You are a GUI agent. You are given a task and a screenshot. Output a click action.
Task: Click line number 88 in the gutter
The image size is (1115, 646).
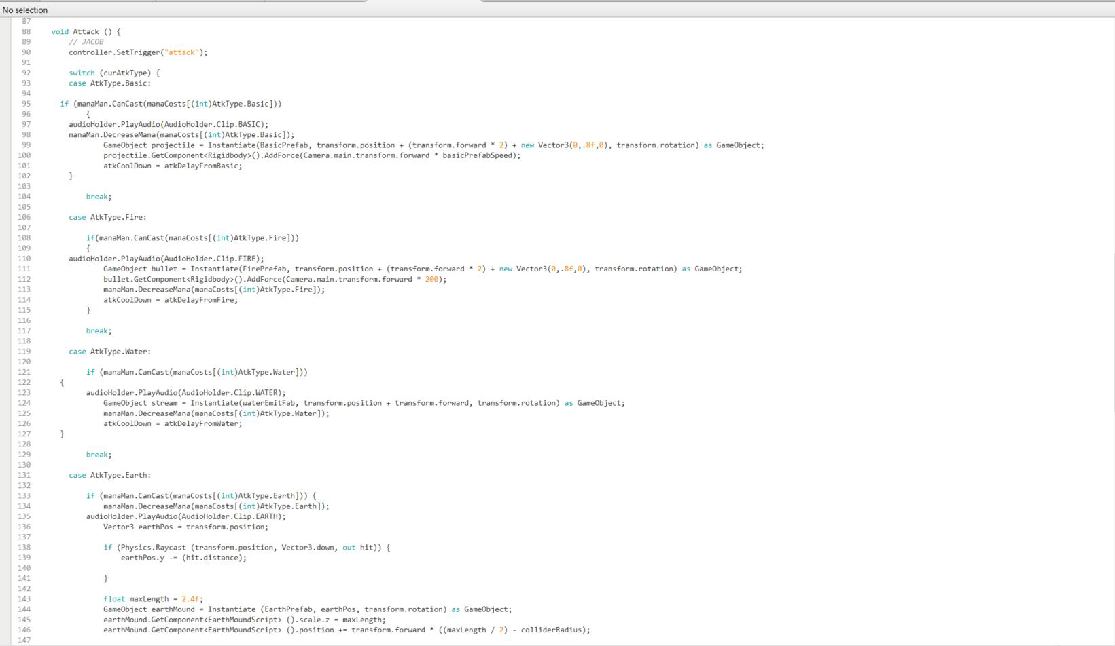[26, 31]
